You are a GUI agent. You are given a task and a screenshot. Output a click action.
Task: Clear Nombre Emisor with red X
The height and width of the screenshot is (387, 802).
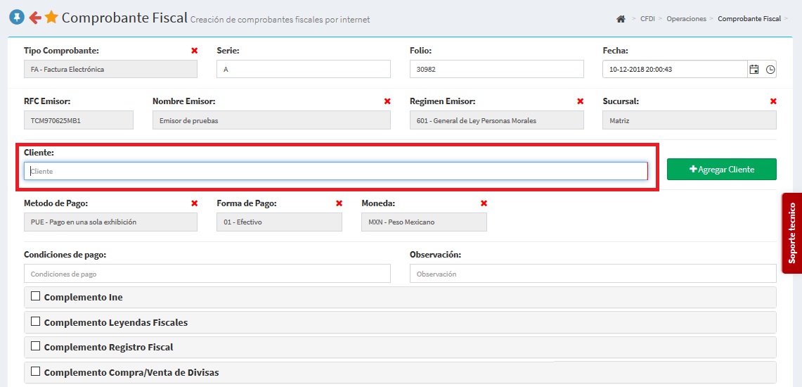point(387,101)
